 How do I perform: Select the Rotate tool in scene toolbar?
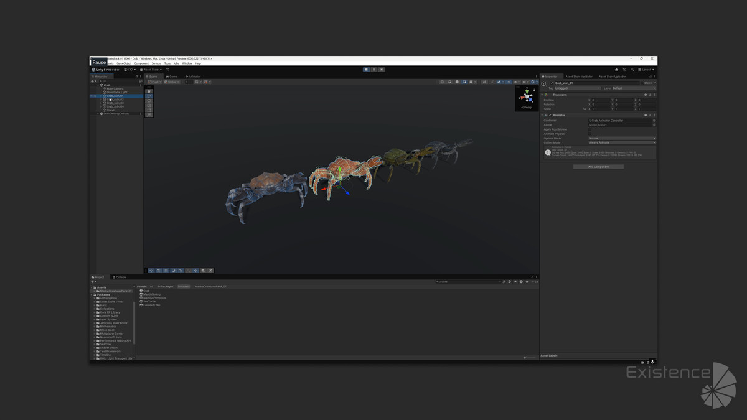pyautogui.click(x=149, y=100)
